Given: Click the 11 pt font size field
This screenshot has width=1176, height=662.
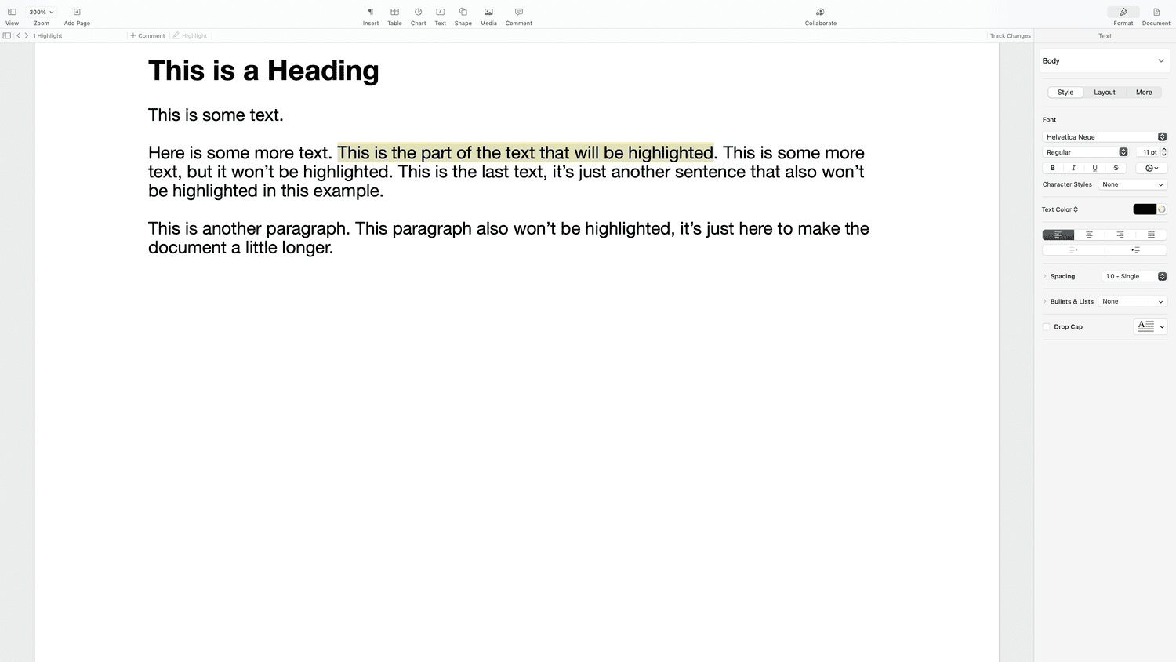Looking at the screenshot, I should click(x=1148, y=152).
